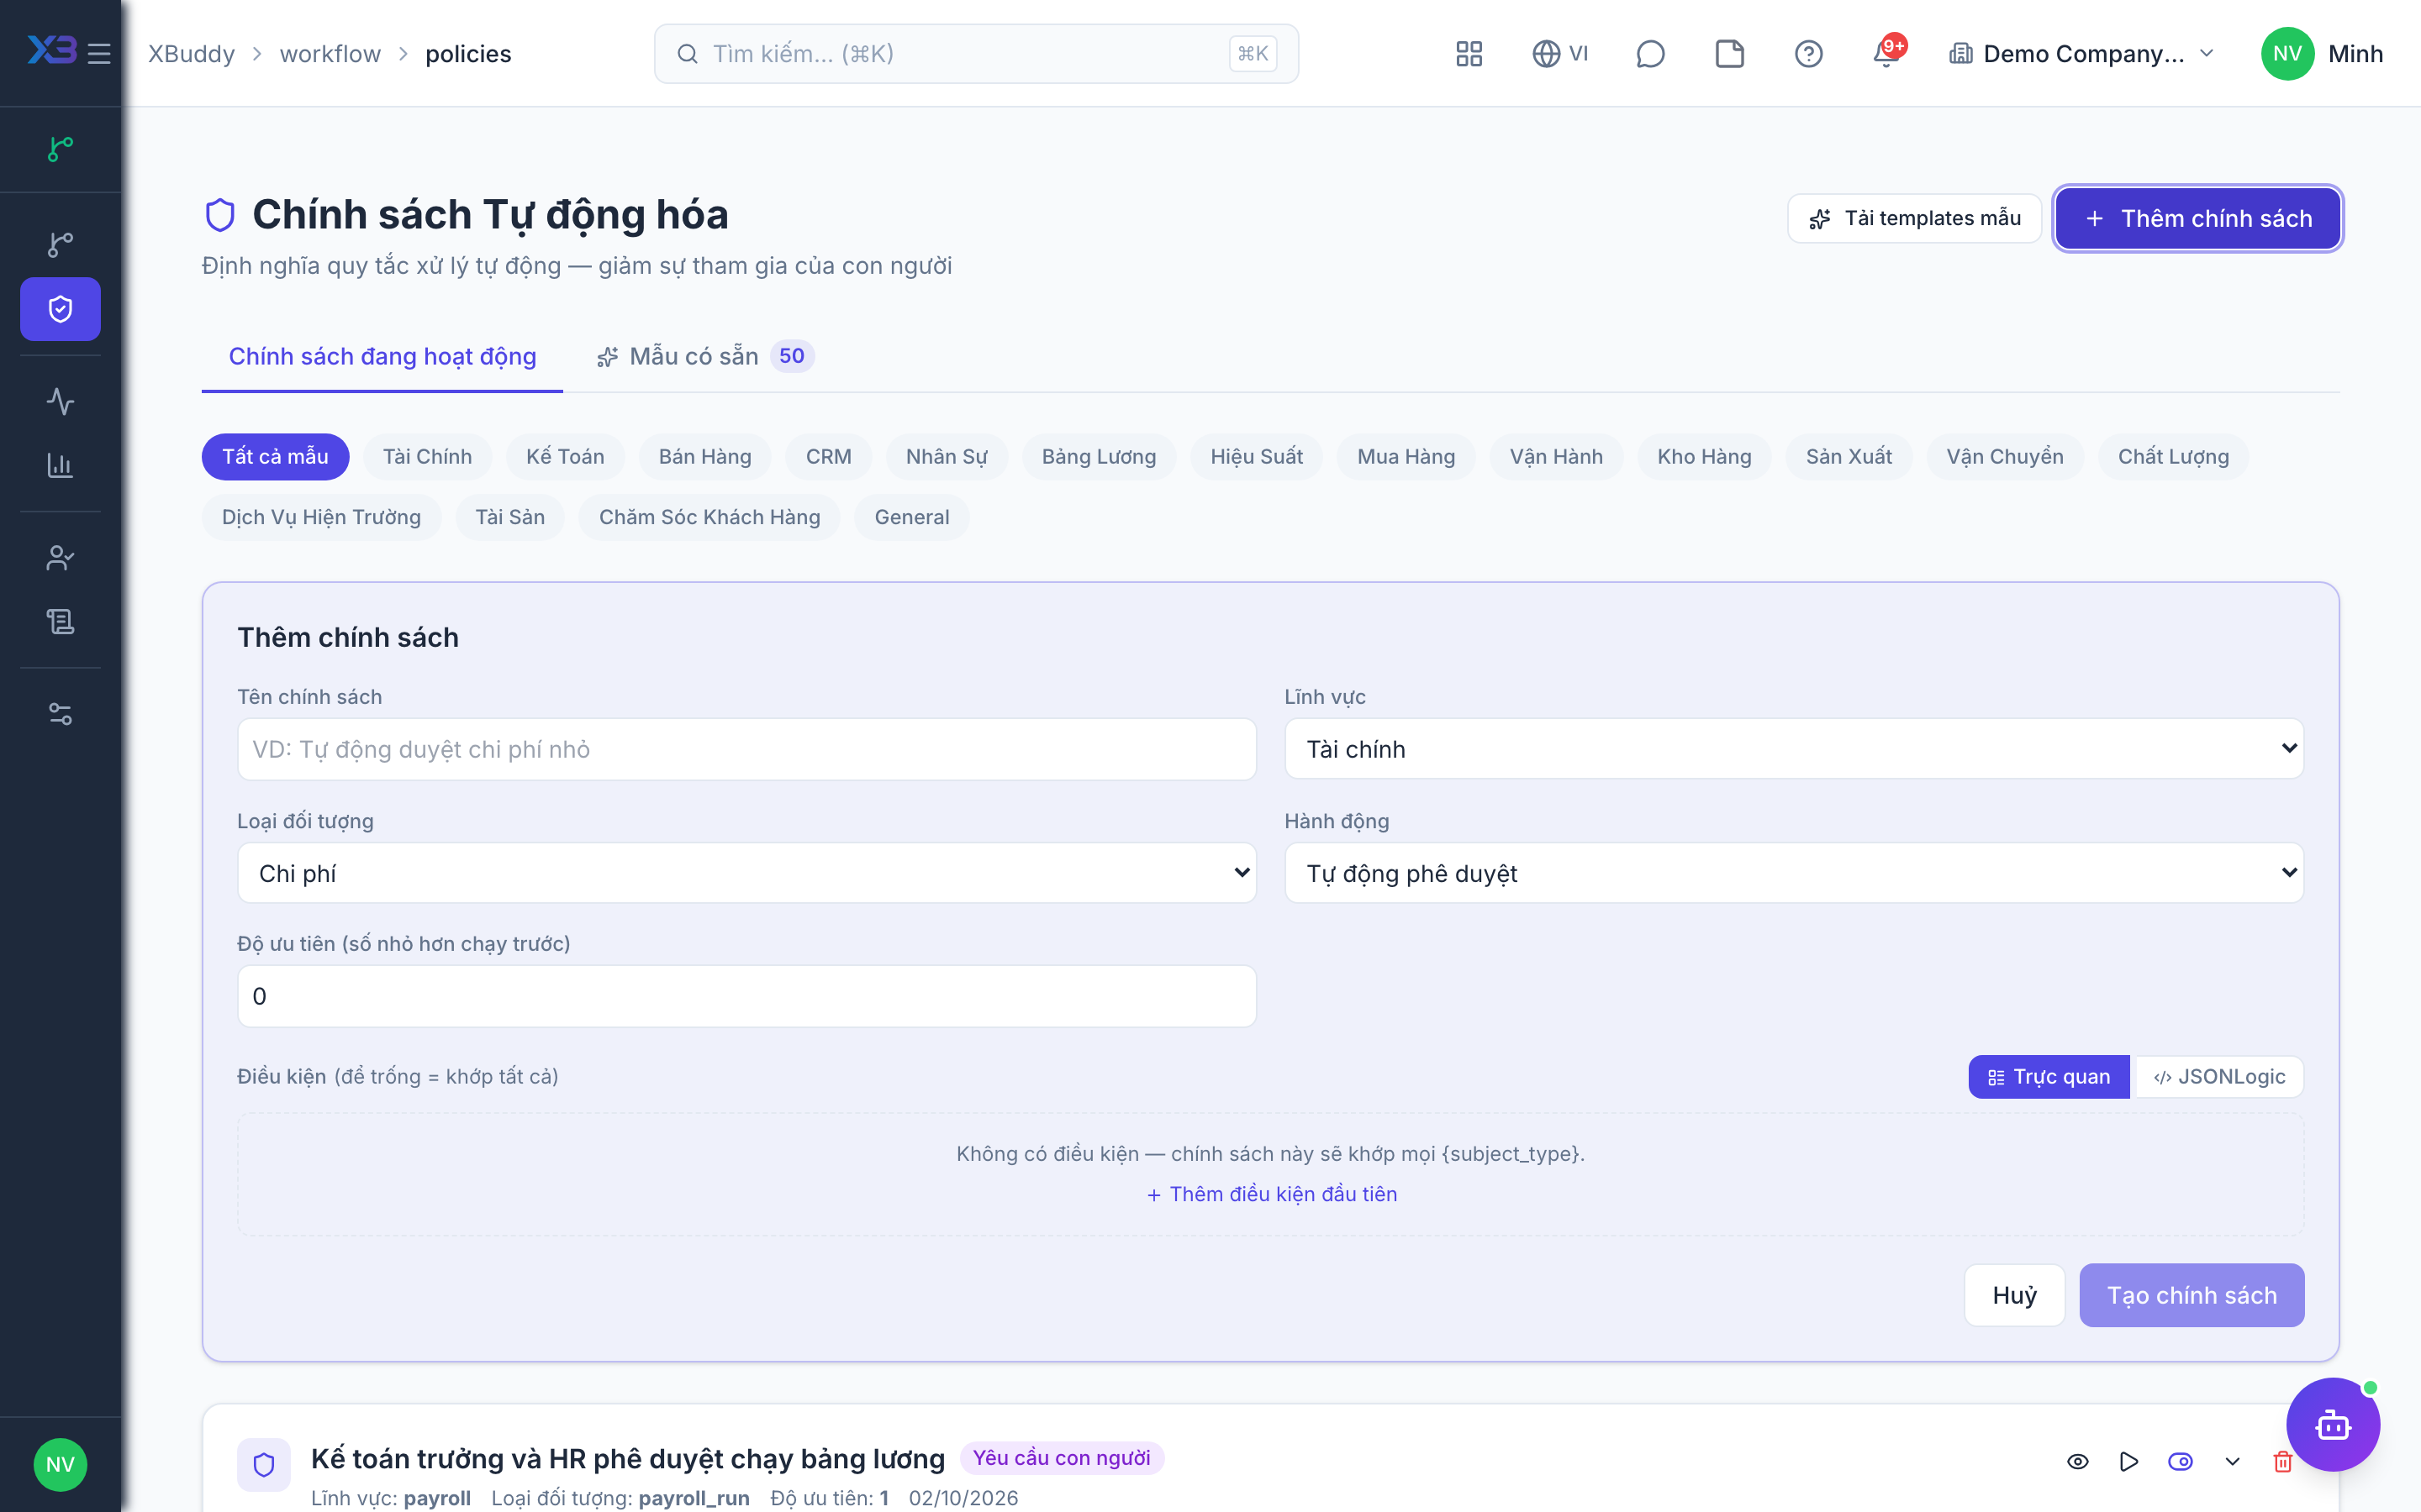Delete the payroll policy with trash icon
2421x1512 pixels.
point(2282,1461)
